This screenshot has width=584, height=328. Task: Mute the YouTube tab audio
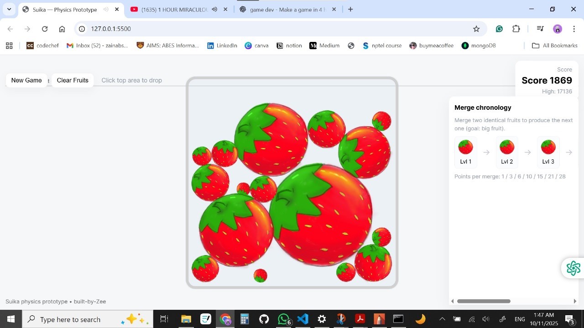(x=214, y=10)
